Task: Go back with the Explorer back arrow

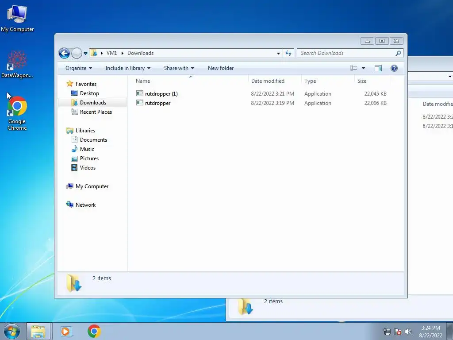Action: tap(64, 53)
